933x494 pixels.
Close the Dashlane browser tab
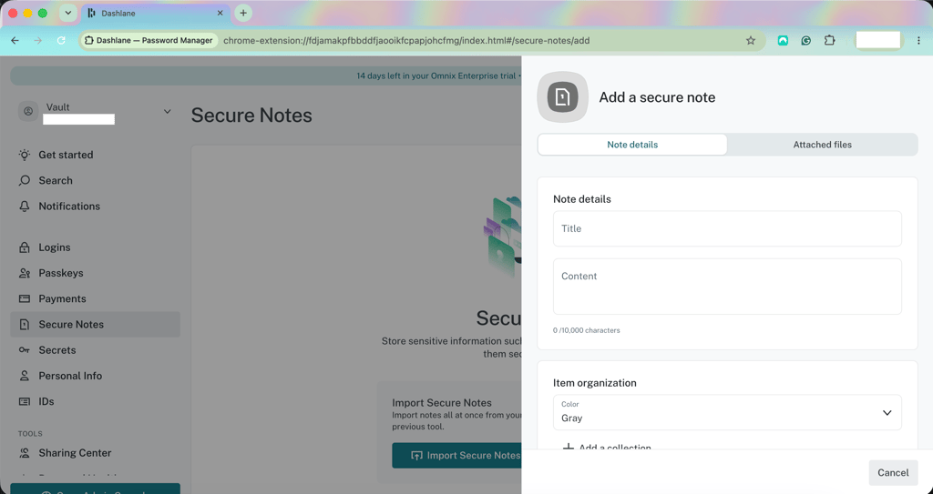click(x=220, y=13)
